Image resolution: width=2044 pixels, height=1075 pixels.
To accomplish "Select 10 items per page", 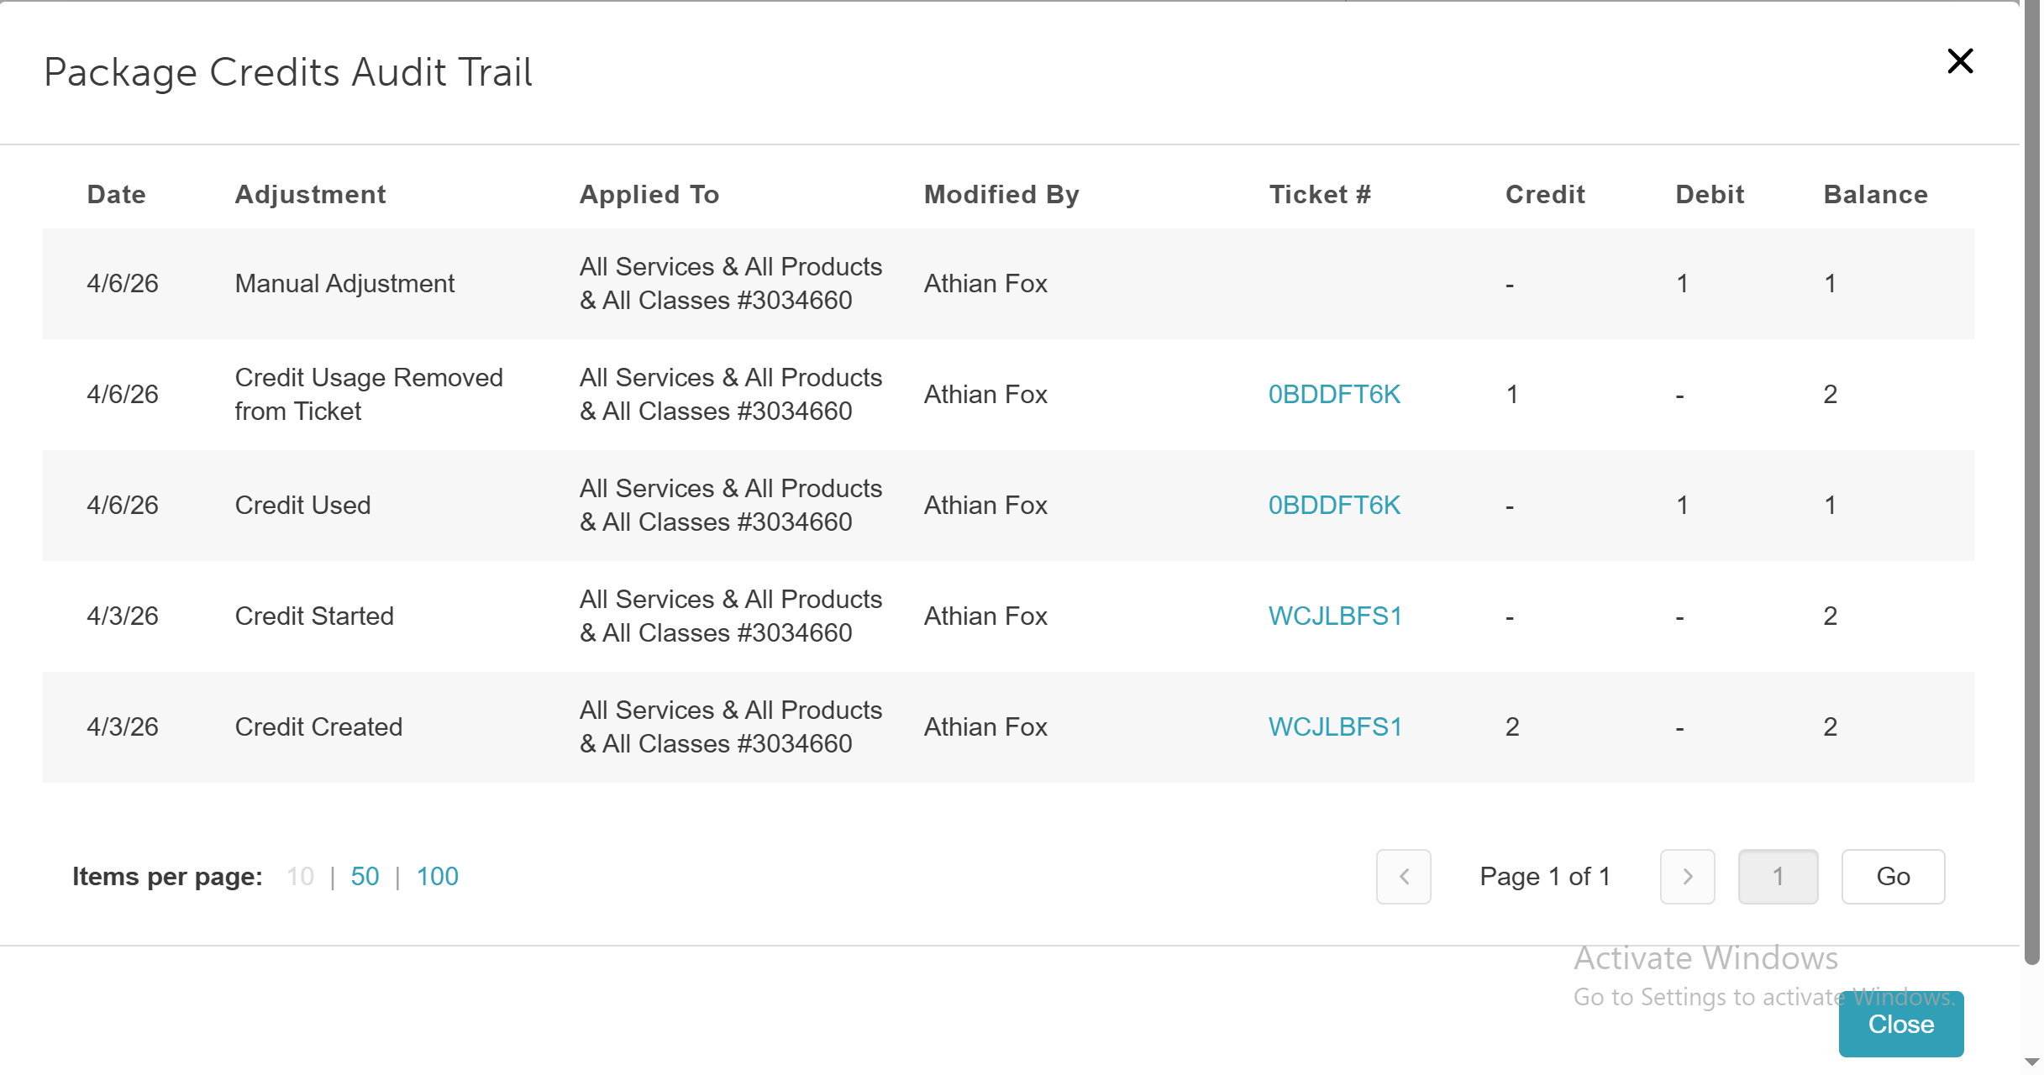I will (300, 877).
